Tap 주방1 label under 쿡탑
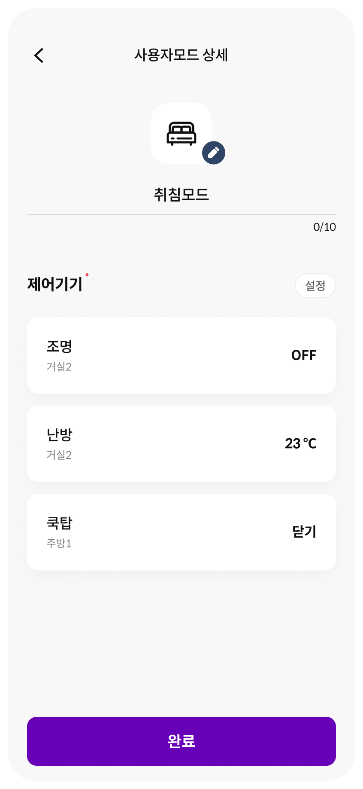 click(x=59, y=544)
